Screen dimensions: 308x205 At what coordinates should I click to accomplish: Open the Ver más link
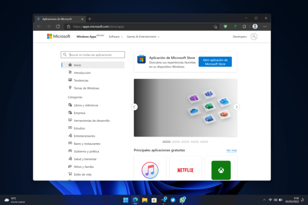[x=231, y=150]
